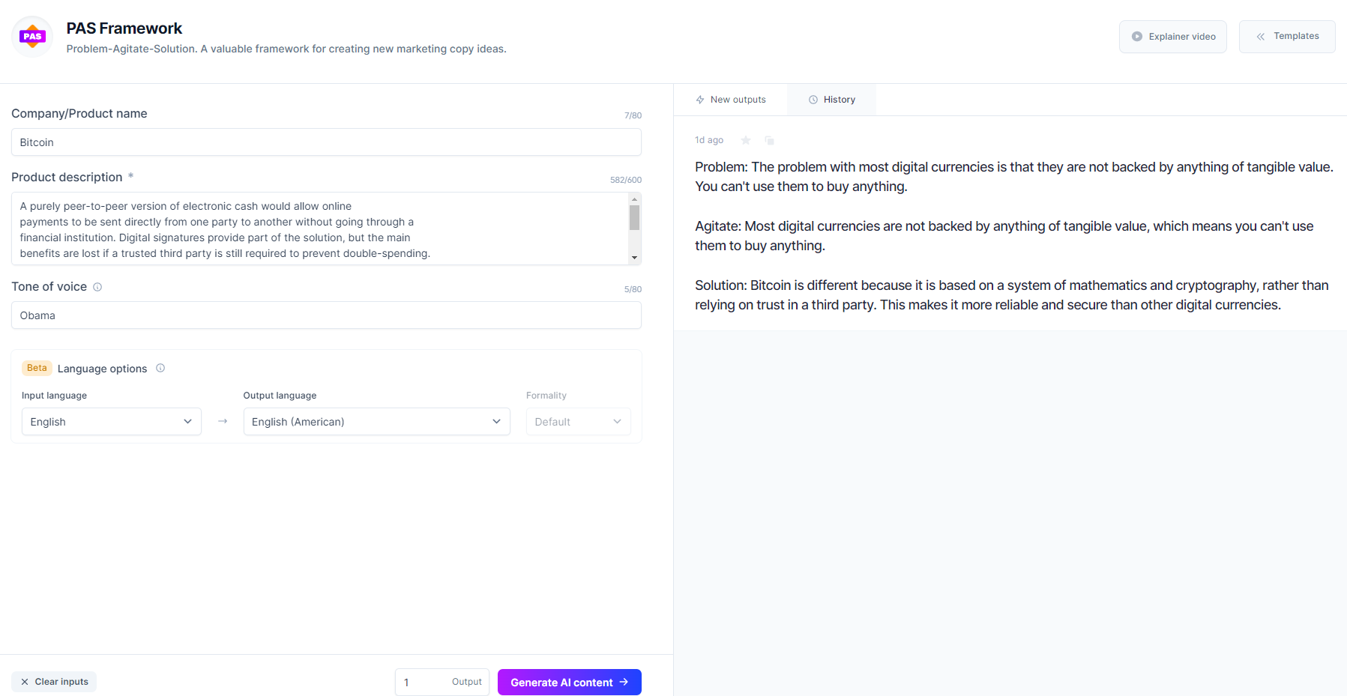Click the Generate AI content button

(569, 682)
